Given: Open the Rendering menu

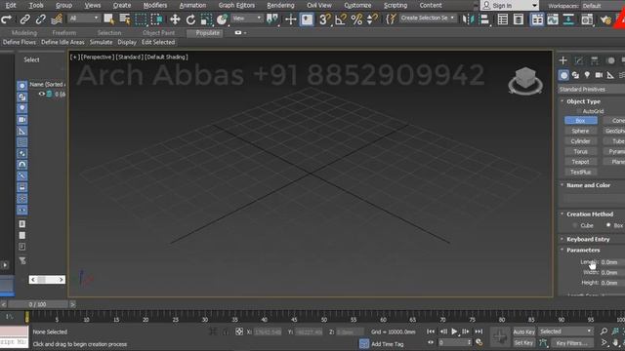Looking at the screenshot, I should (x=280, y=6).
